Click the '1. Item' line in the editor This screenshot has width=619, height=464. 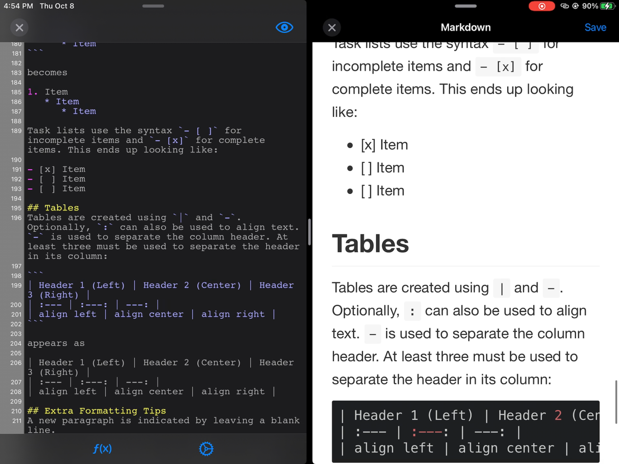(x=47, y=92)
